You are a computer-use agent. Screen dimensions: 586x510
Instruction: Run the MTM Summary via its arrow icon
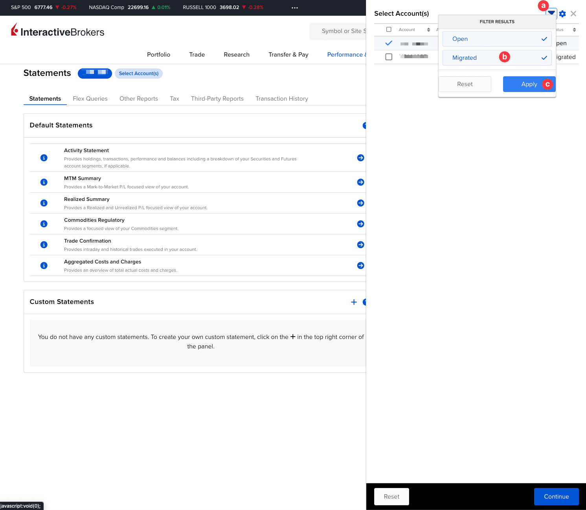coord(360,182)
